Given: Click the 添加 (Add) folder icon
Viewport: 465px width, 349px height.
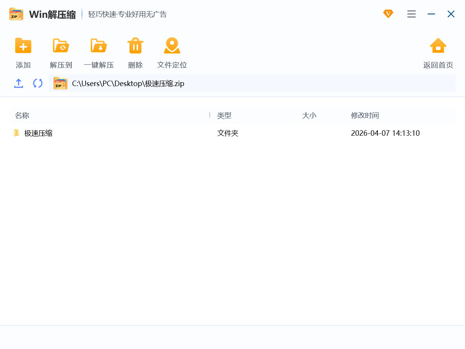Looking at the screenshot, I should (23, 46).
